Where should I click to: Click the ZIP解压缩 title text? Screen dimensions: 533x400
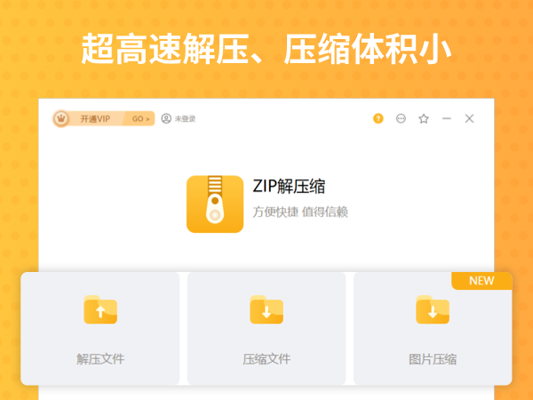[x=289, y=187]
